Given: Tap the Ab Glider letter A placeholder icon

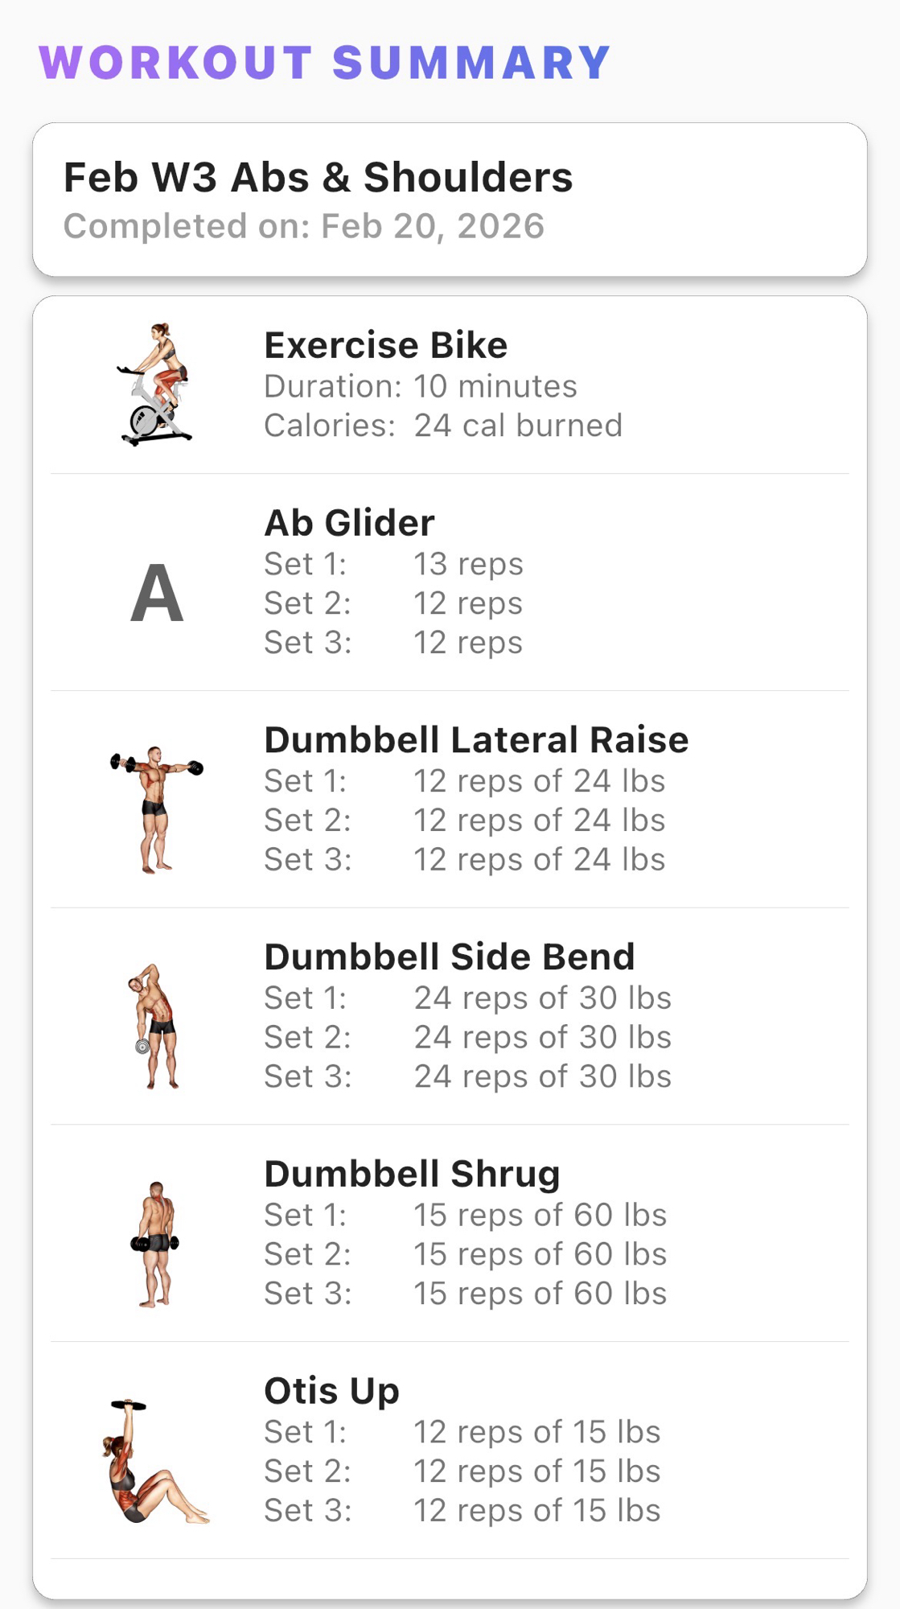Looking at the screenshot, I should (x=157, y=593).
